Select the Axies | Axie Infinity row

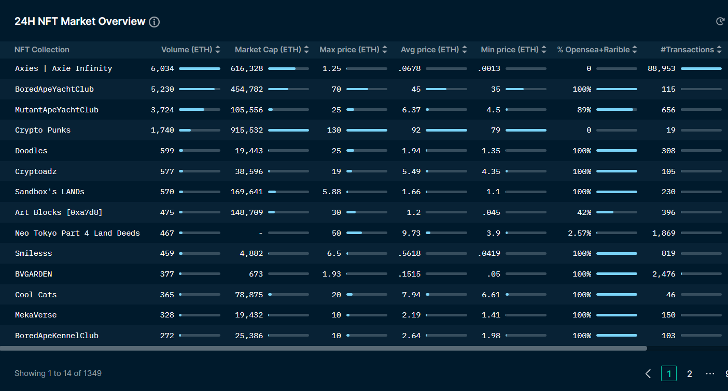coord(364,68)
